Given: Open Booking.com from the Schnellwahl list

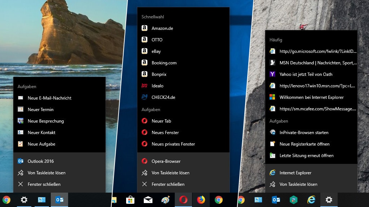Looking at the screenshot, I should coord(164,63).
